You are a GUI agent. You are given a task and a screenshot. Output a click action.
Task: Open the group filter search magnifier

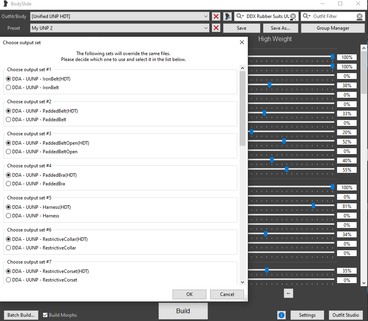(x=240, y=16)
